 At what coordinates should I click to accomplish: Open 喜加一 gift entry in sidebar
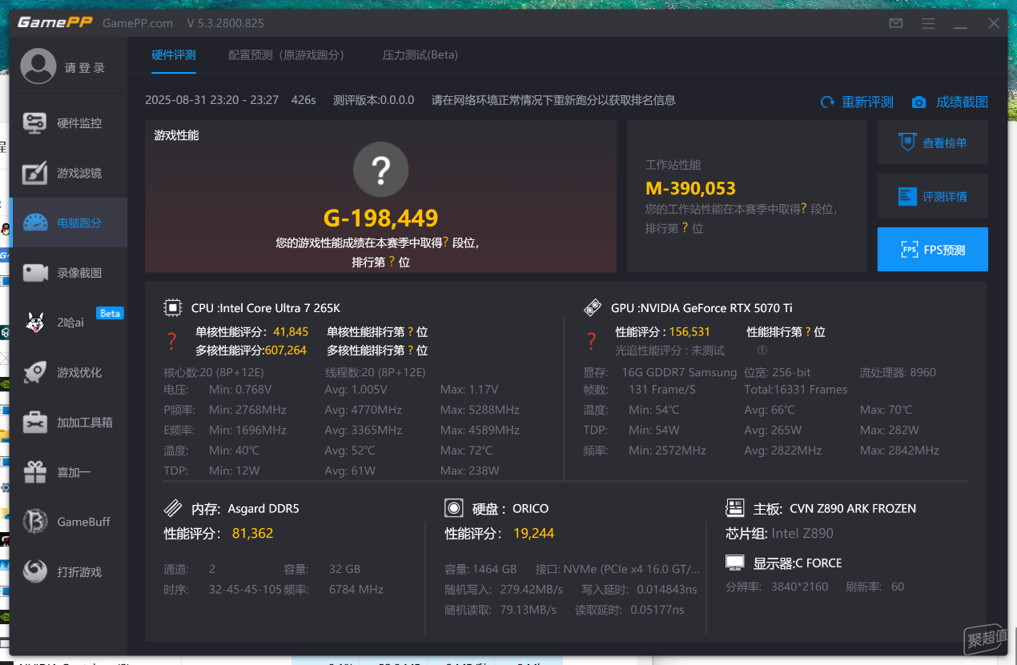click(68, 472)
